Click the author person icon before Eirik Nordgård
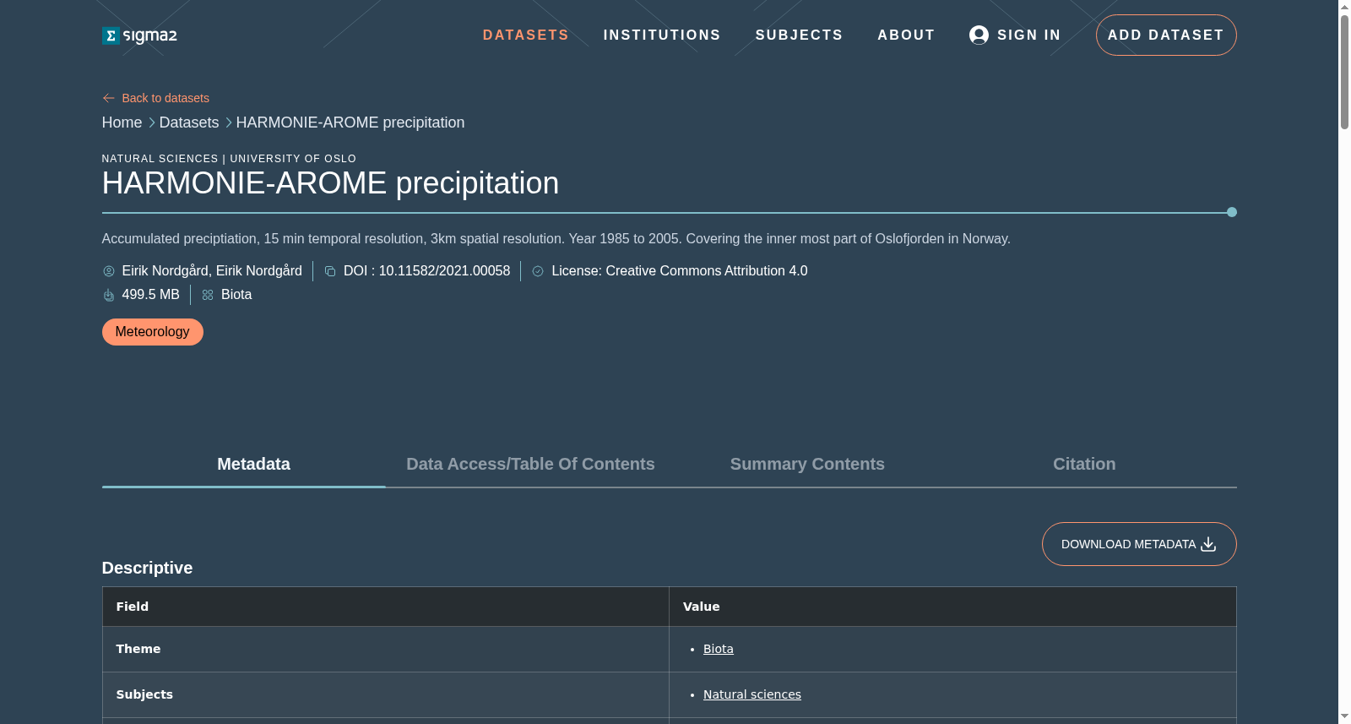 click(x=109, y=271)
